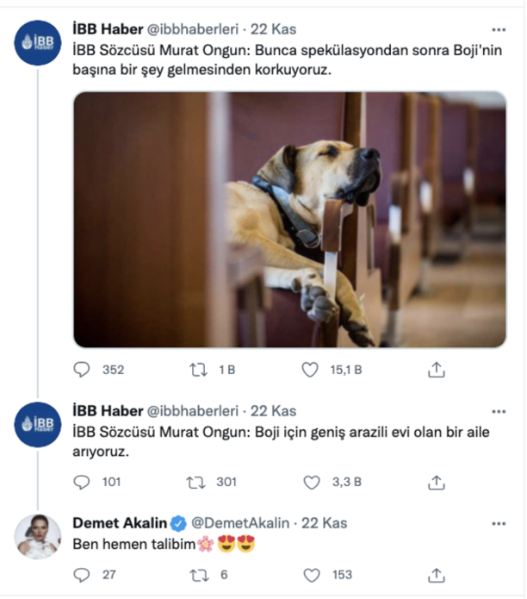The image size is (527, 599).
Task: Like the tweet with 15,1 B likes
Action: coord(310,370)
